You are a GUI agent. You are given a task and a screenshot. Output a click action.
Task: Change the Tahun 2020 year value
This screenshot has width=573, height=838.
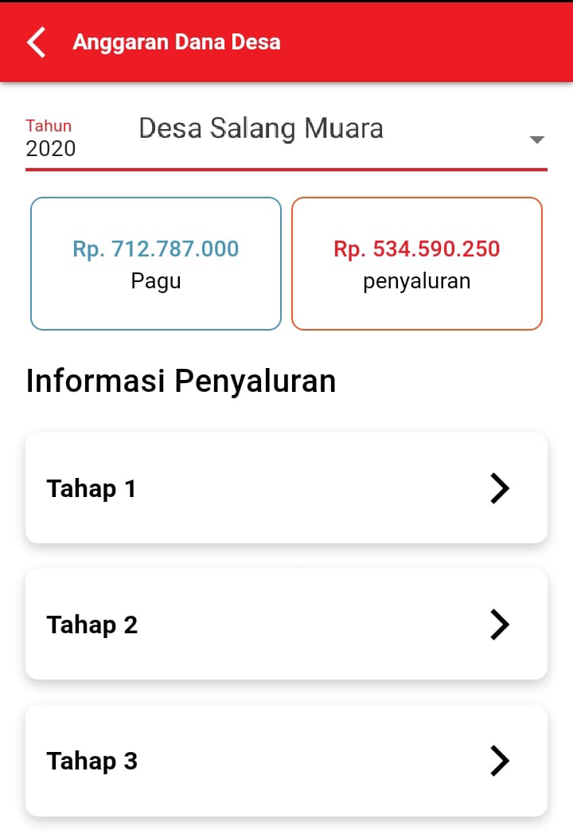(51, 149)
